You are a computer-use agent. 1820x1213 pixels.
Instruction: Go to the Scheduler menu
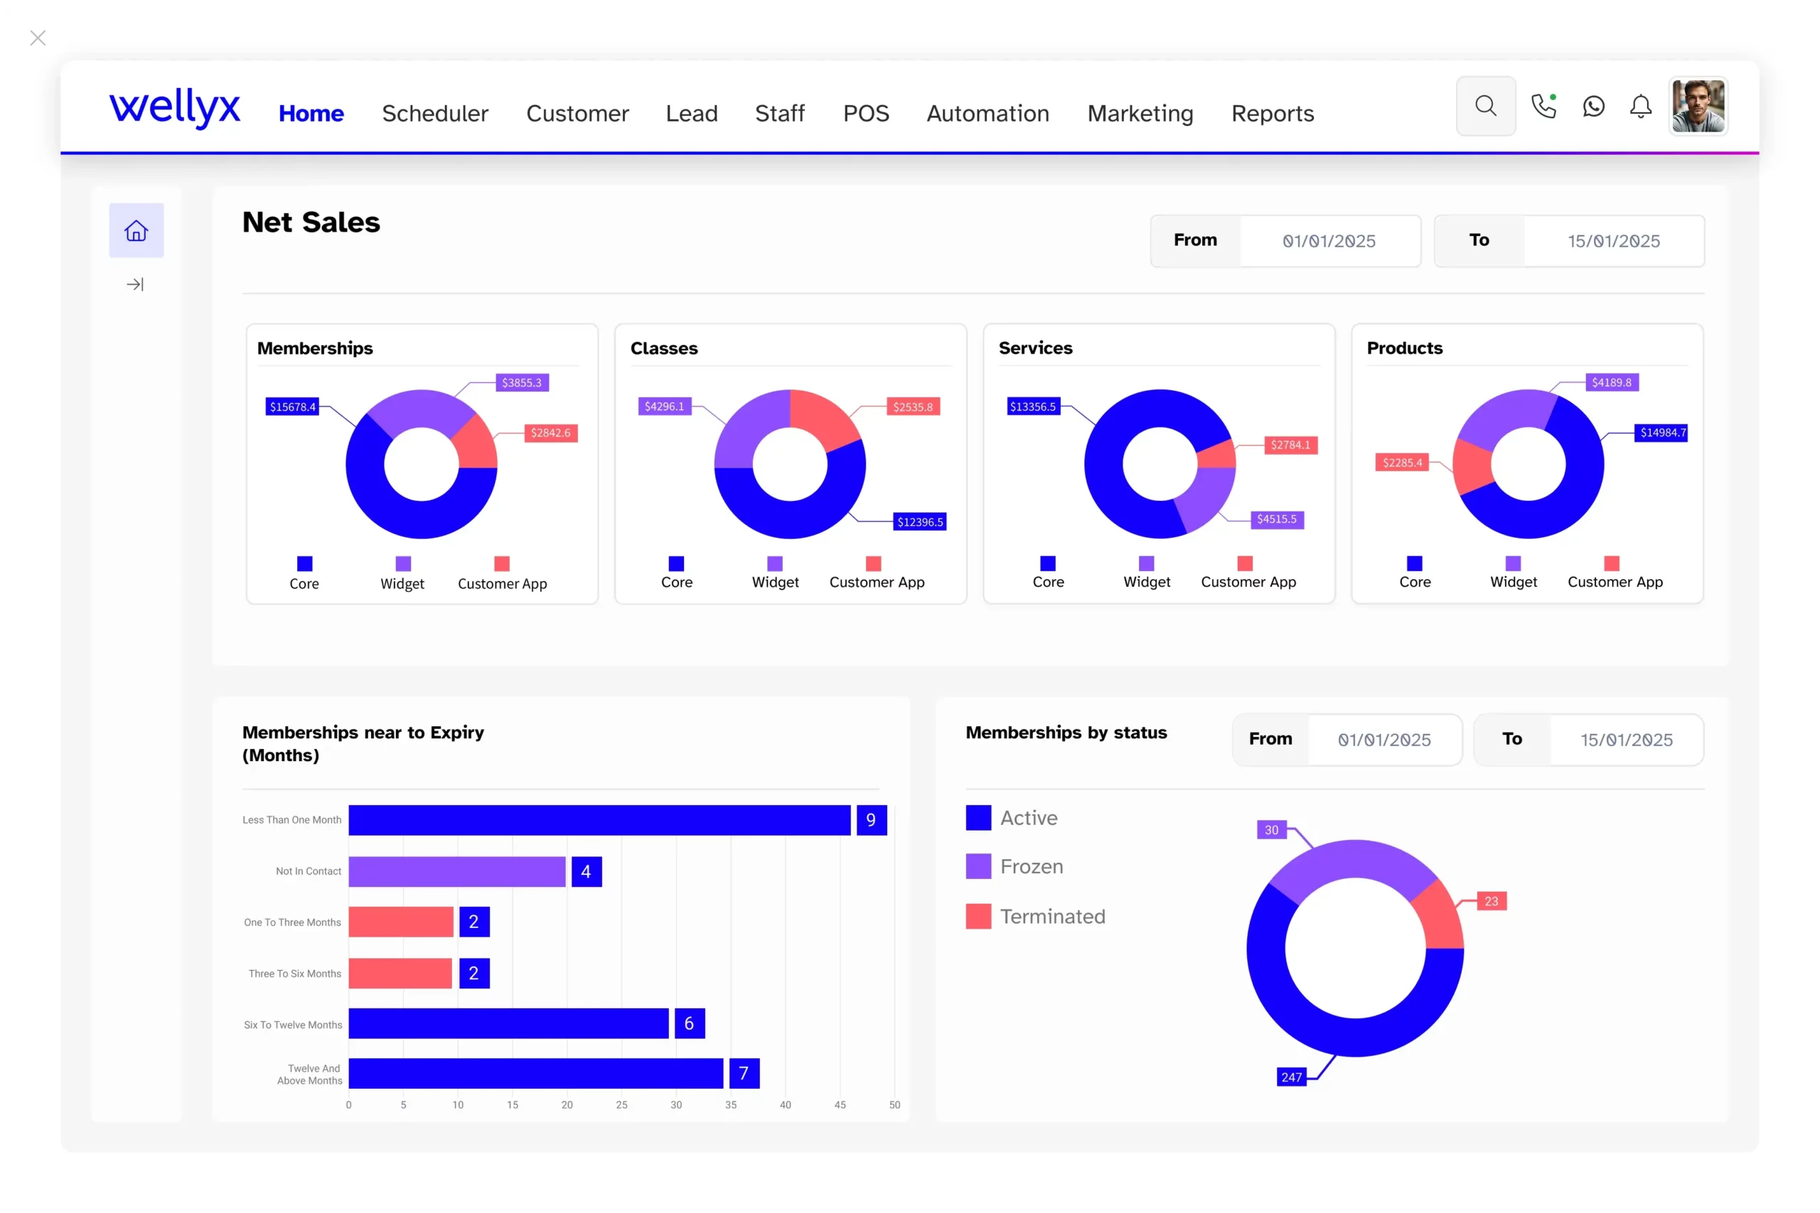(435, 114)
